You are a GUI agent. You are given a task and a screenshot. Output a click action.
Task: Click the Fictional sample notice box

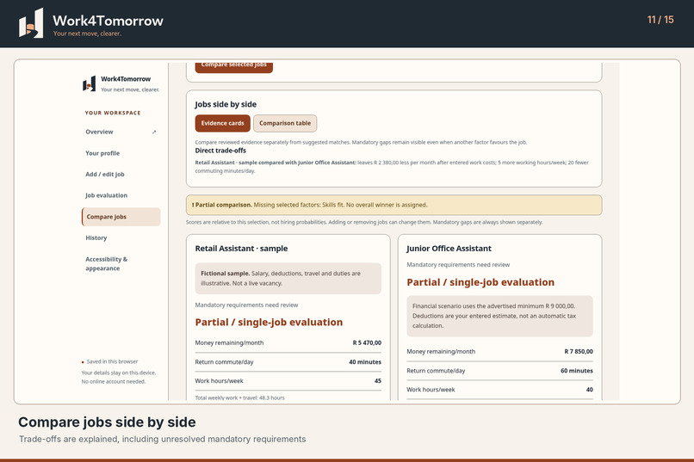288,279
